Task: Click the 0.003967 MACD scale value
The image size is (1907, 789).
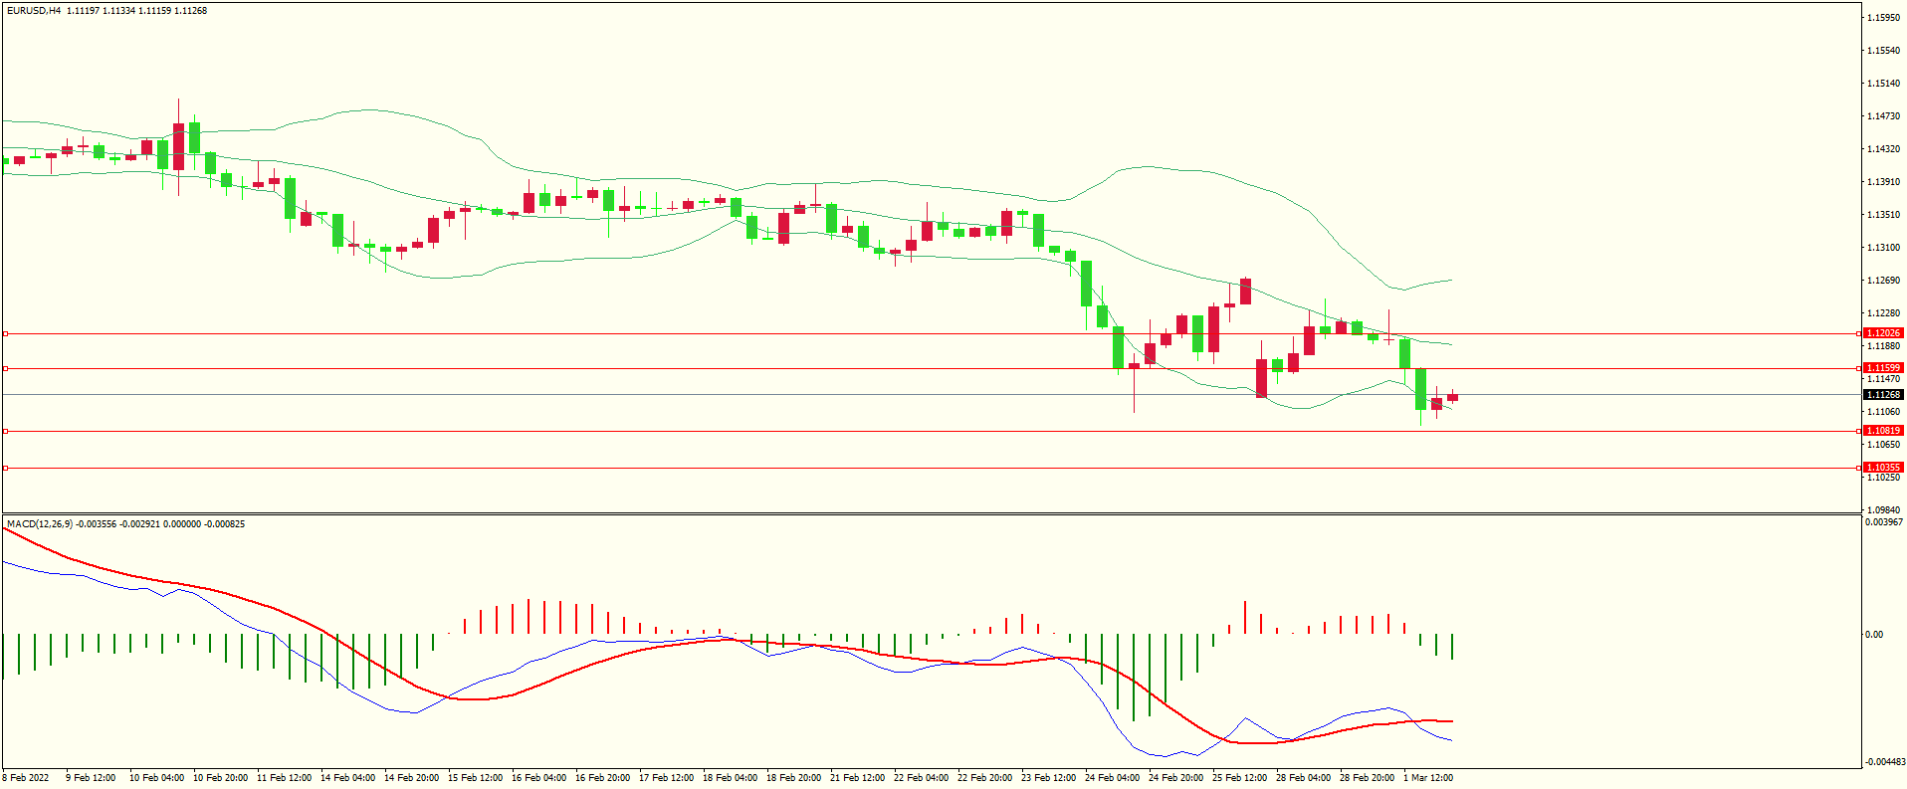Action: click(x=1884, y=522)
